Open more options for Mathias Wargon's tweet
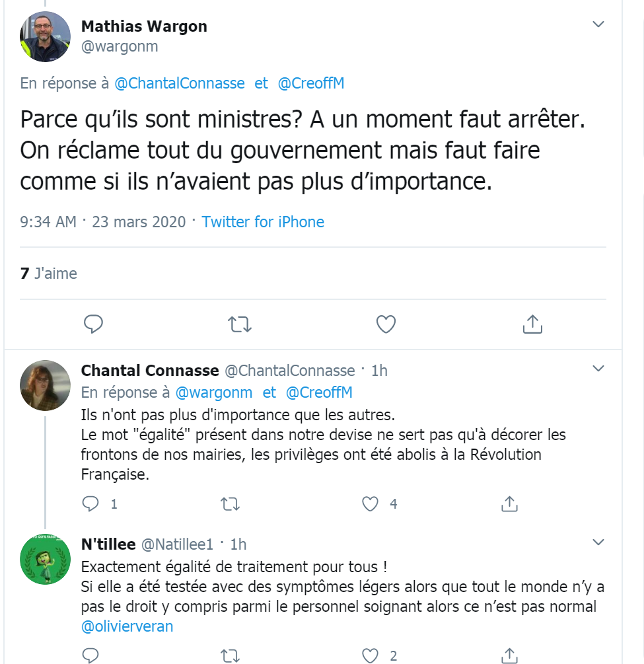Viewport: 644px width, 664px height. pos(598,25)
